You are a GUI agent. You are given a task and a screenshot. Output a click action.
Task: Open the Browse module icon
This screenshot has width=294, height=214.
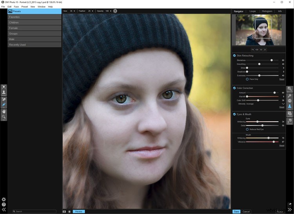[290, 89]
